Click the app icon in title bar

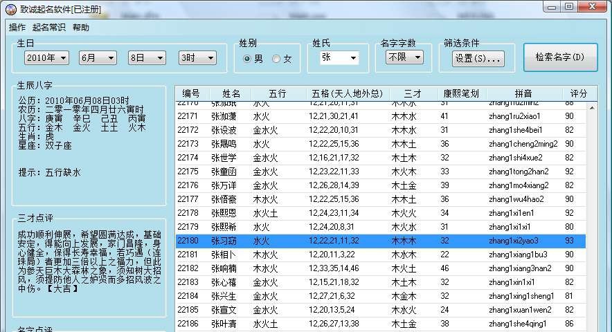pos(10,8)
